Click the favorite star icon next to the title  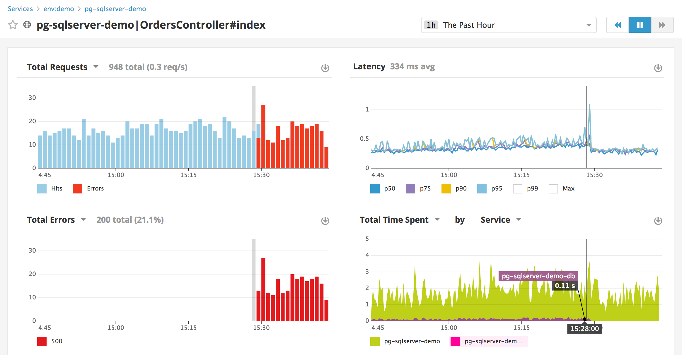(x=12, y=25)
